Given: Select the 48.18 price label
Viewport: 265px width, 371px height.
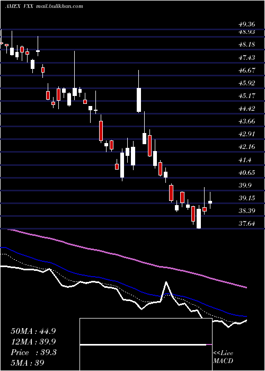Looking at the screenshot, I should (247, 45).
